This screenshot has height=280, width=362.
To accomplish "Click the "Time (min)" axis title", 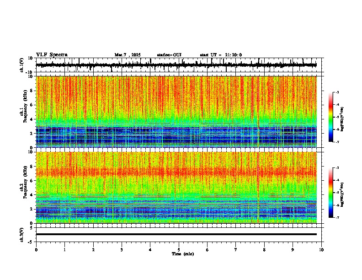I will click(x=183, y=254).
